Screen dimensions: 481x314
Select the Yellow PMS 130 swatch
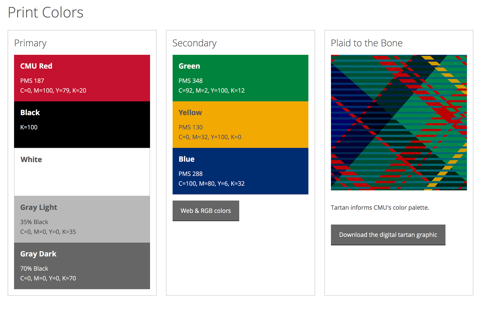[x=241, y=124]
